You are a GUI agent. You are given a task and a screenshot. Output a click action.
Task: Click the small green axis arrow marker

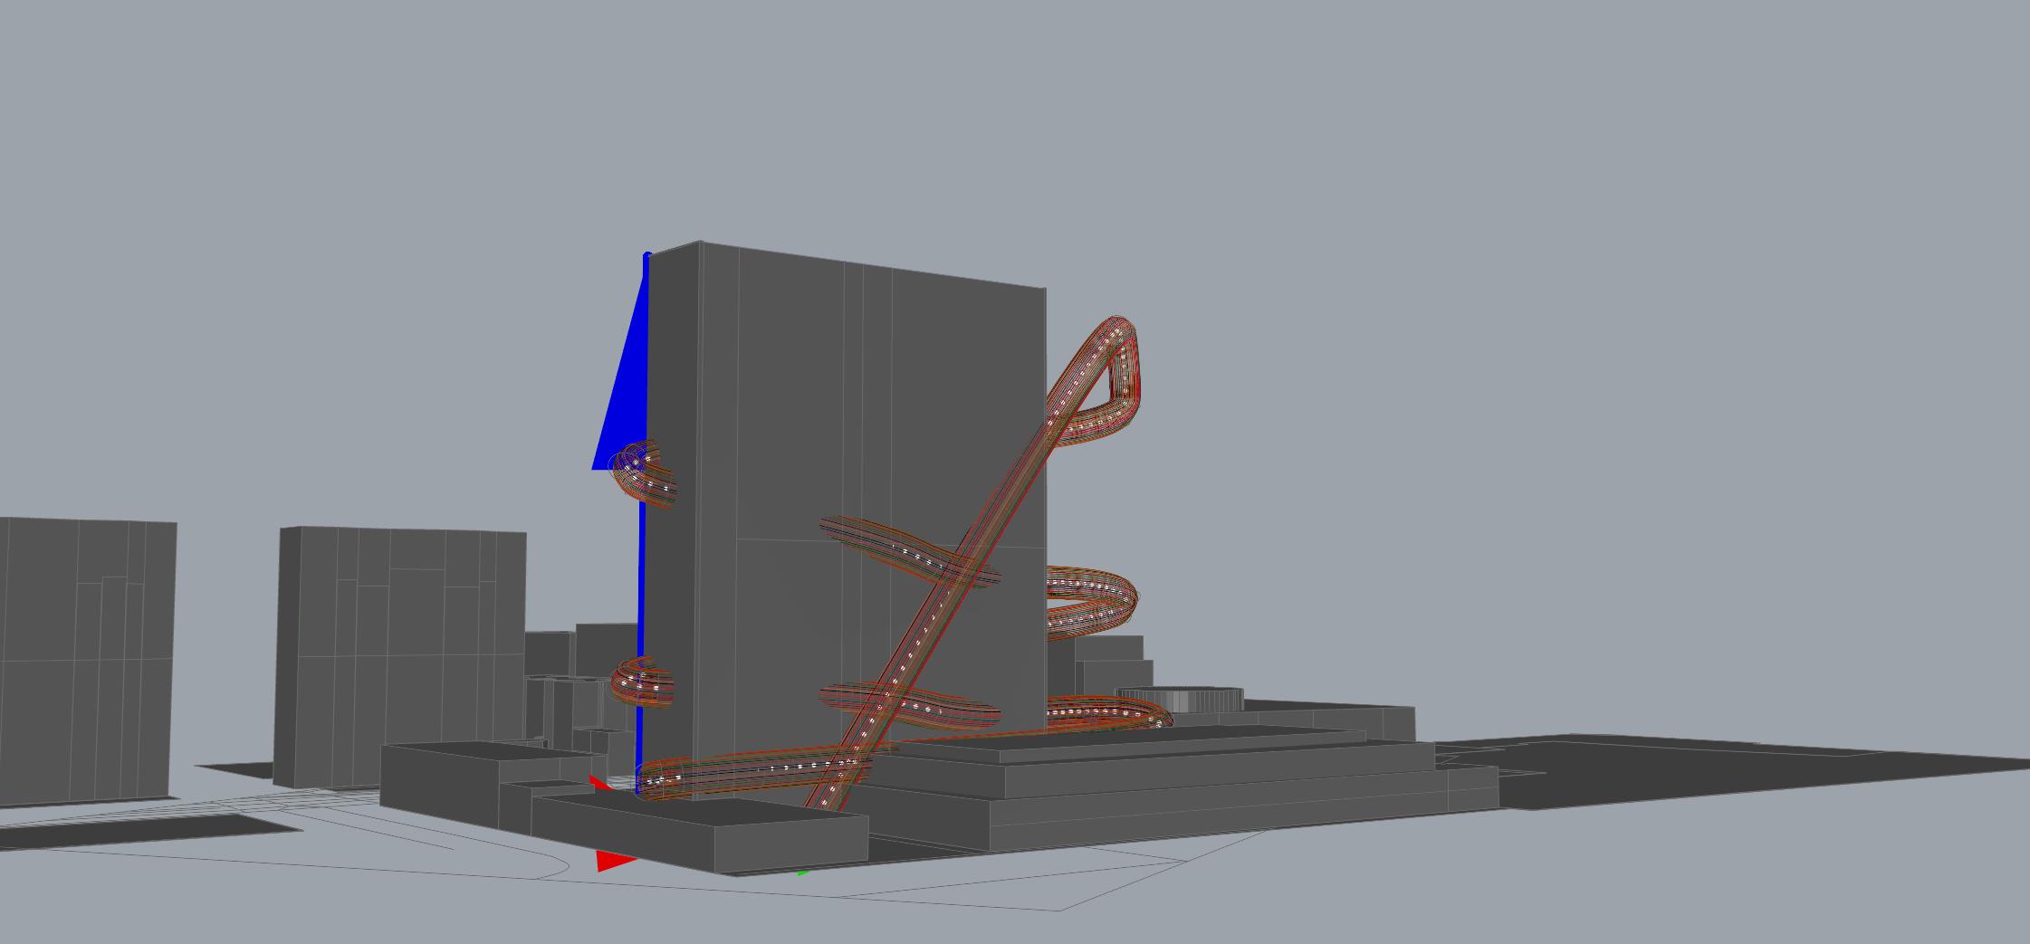pyautogui.click(x=802, y=872)
